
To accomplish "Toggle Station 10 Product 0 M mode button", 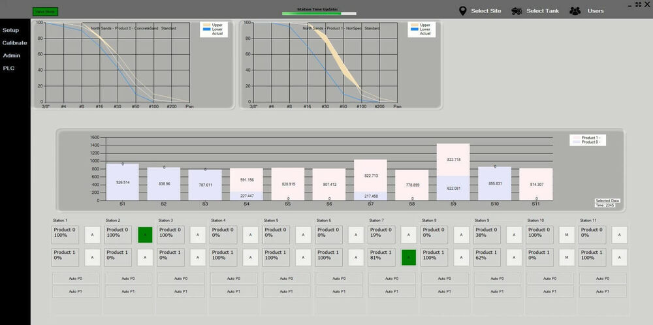I will (x=566, y=235).
